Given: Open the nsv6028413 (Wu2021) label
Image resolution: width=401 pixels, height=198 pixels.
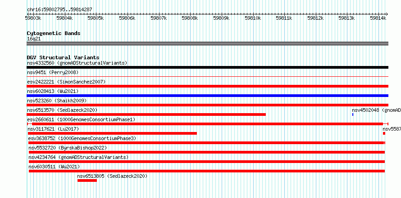Looking at the screenshot, I should (x=53, y=91).
